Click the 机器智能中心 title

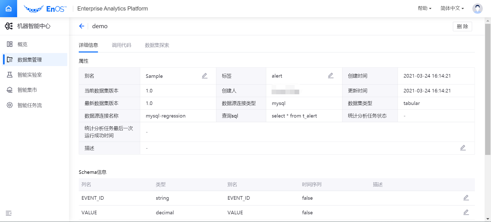34,26
